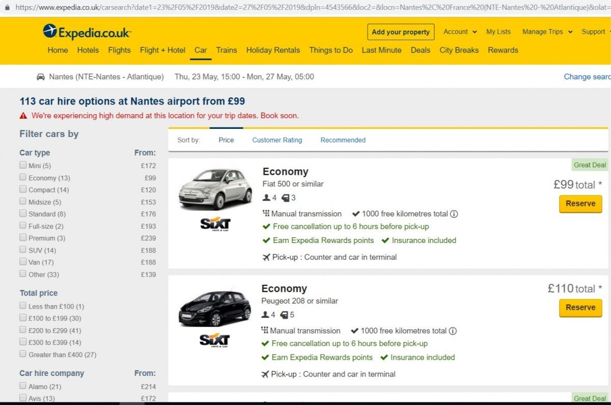Viewport: 611px width, 405px height.
Task: Click the padlock icon in address bar
Action: (x=7, y=8)
